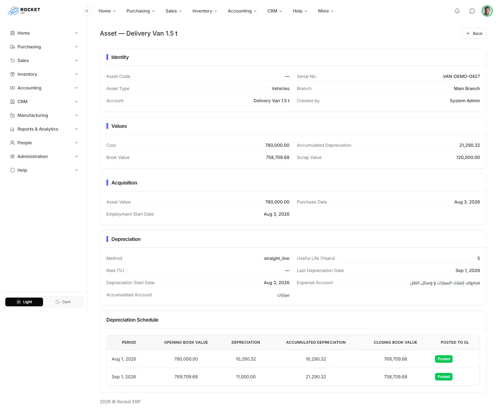The image size is (499, 411).
Task: Expand the Accounting sidebar chevron
Action: (76, 88)
